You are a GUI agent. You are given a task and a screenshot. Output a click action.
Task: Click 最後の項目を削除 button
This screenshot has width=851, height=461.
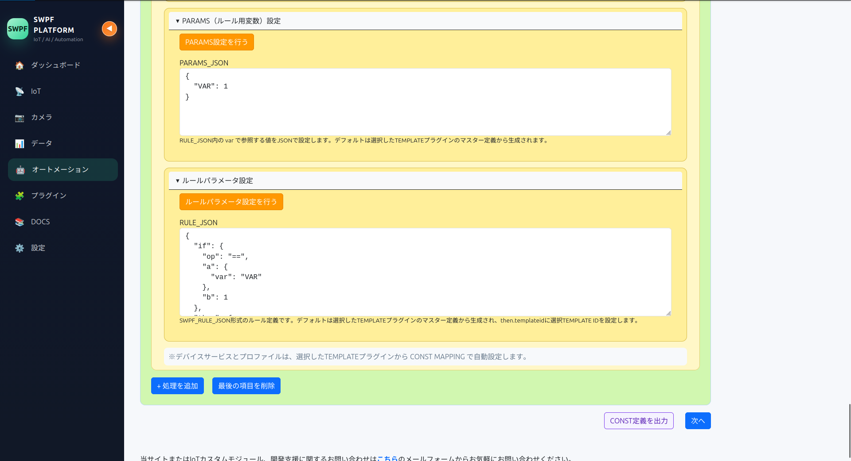[246, 386]
